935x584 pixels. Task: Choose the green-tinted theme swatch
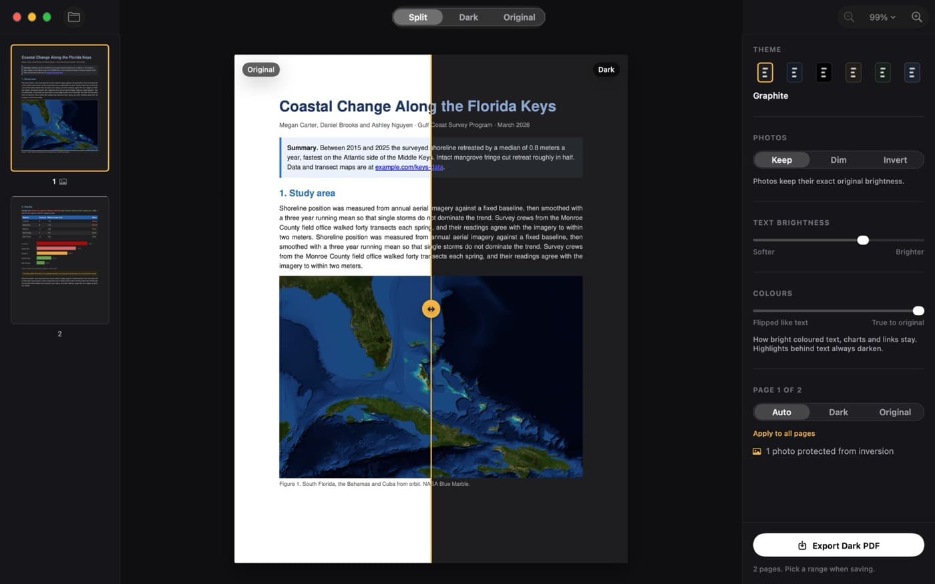(882, 72)
